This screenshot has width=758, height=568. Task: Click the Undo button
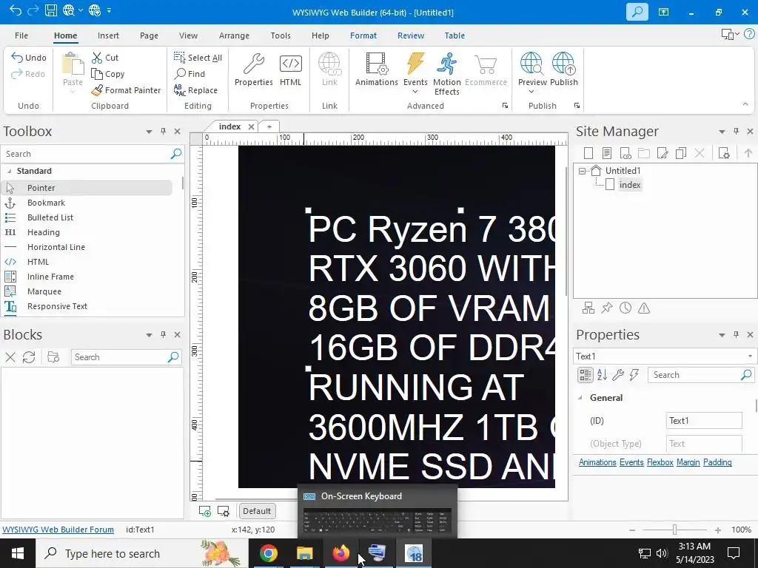[x=29, y=58]
